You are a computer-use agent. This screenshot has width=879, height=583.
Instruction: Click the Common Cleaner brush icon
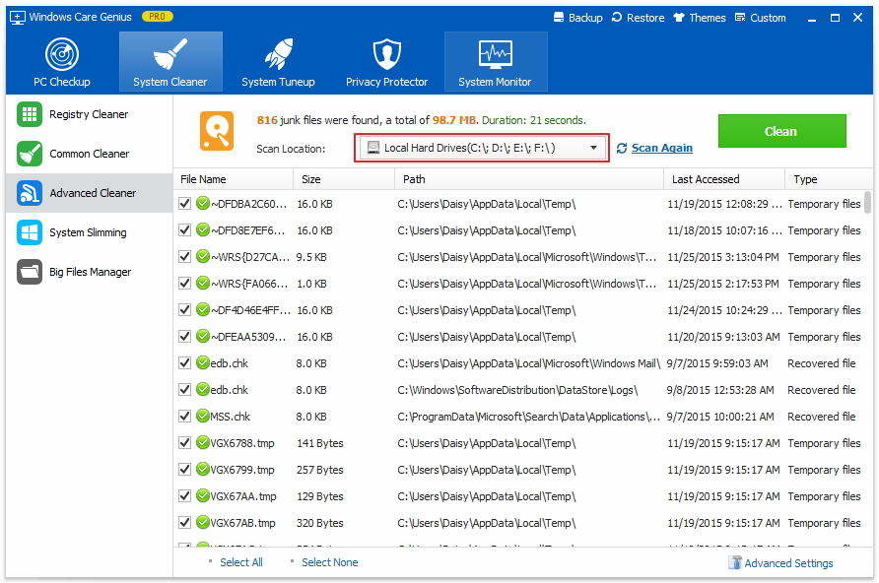pyautogui.click(x=30, y=154)
